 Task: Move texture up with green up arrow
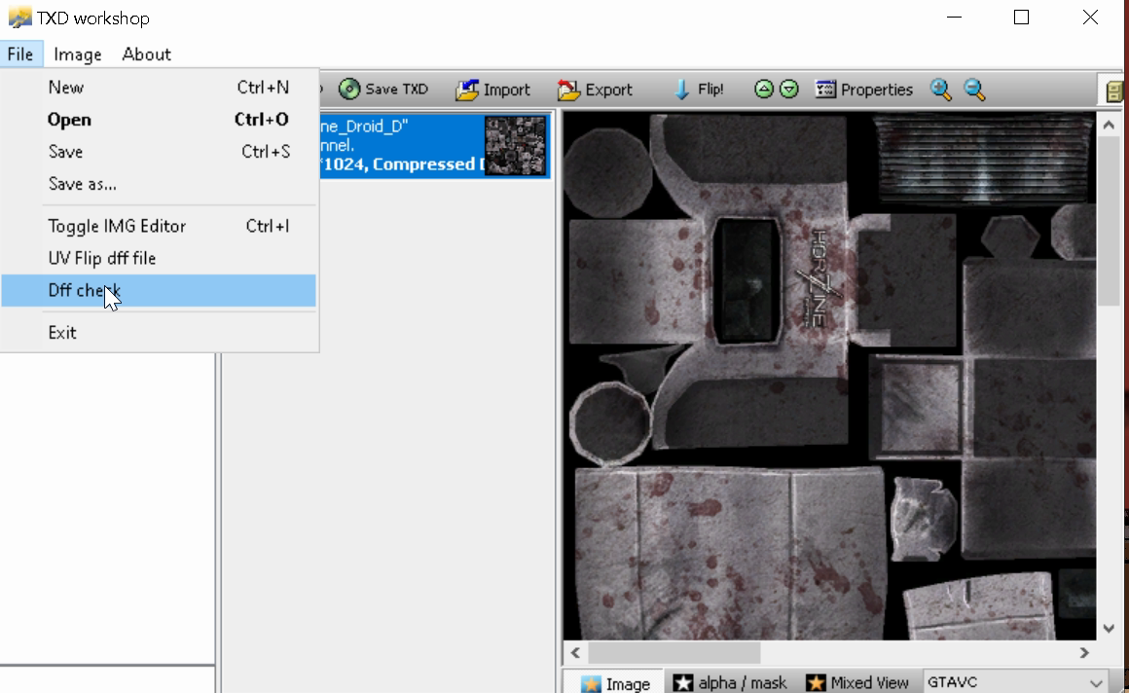[x=764, y=89]
